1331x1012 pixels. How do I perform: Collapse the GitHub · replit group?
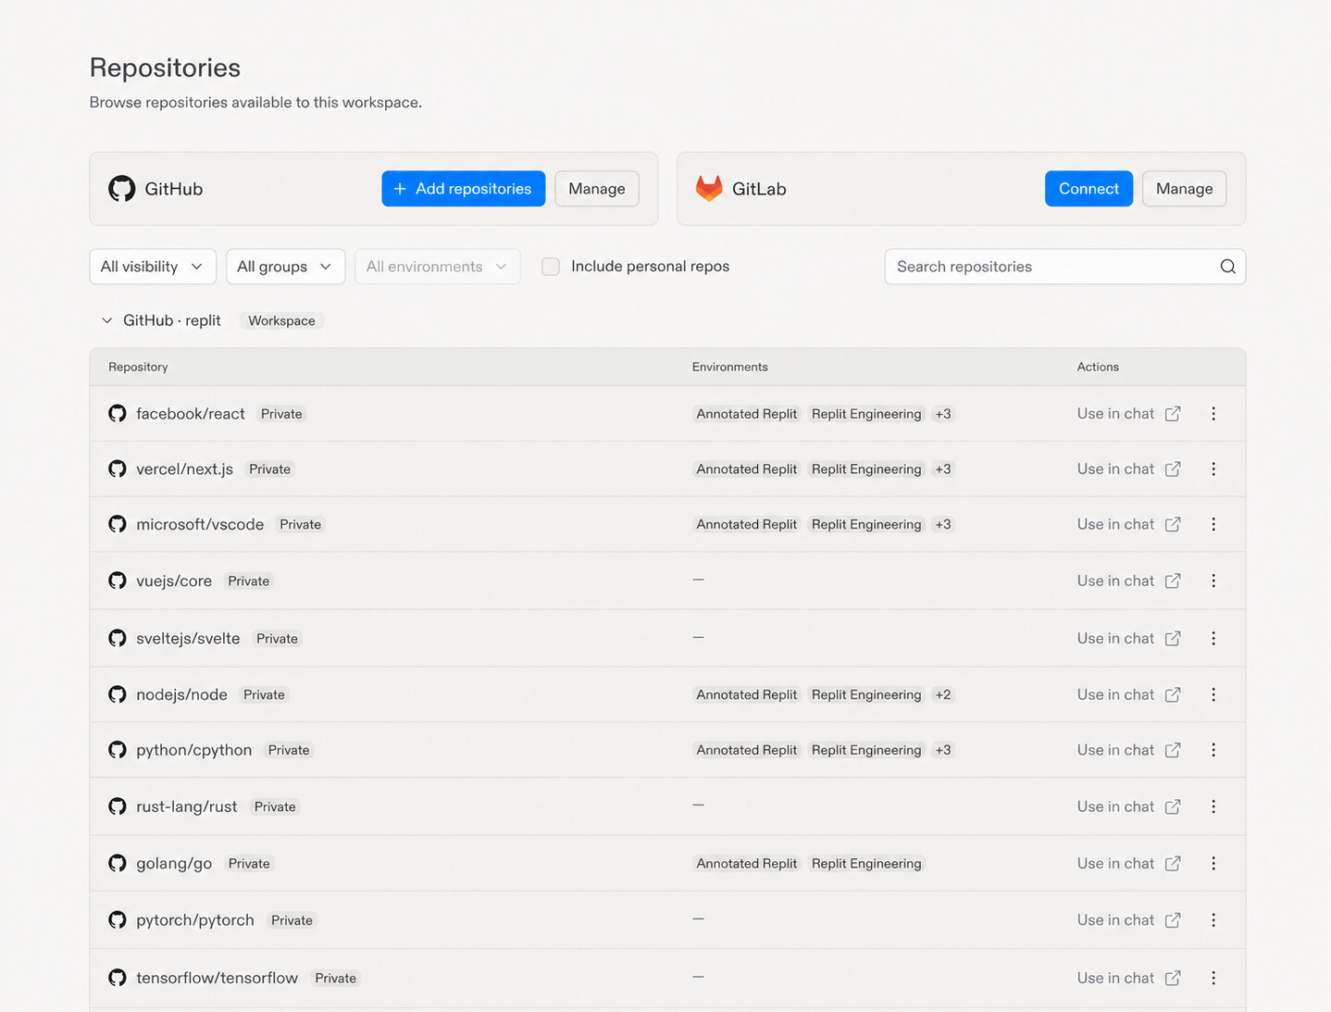pyautogui.click(x=107, y=320)
